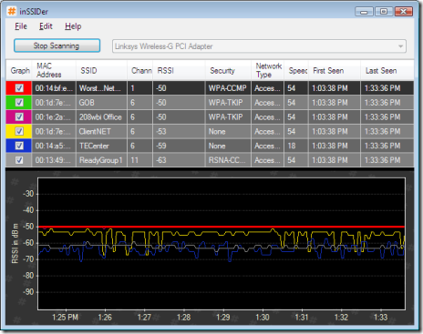Click MAC address 00:14:a5:... cell
Image resolution: width=423 pixels, height=334 pixels.
click(x=54, y=146)
